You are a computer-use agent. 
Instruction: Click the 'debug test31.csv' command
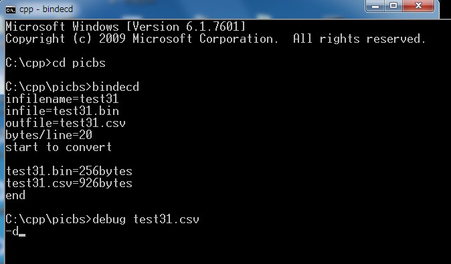(146, 219)
